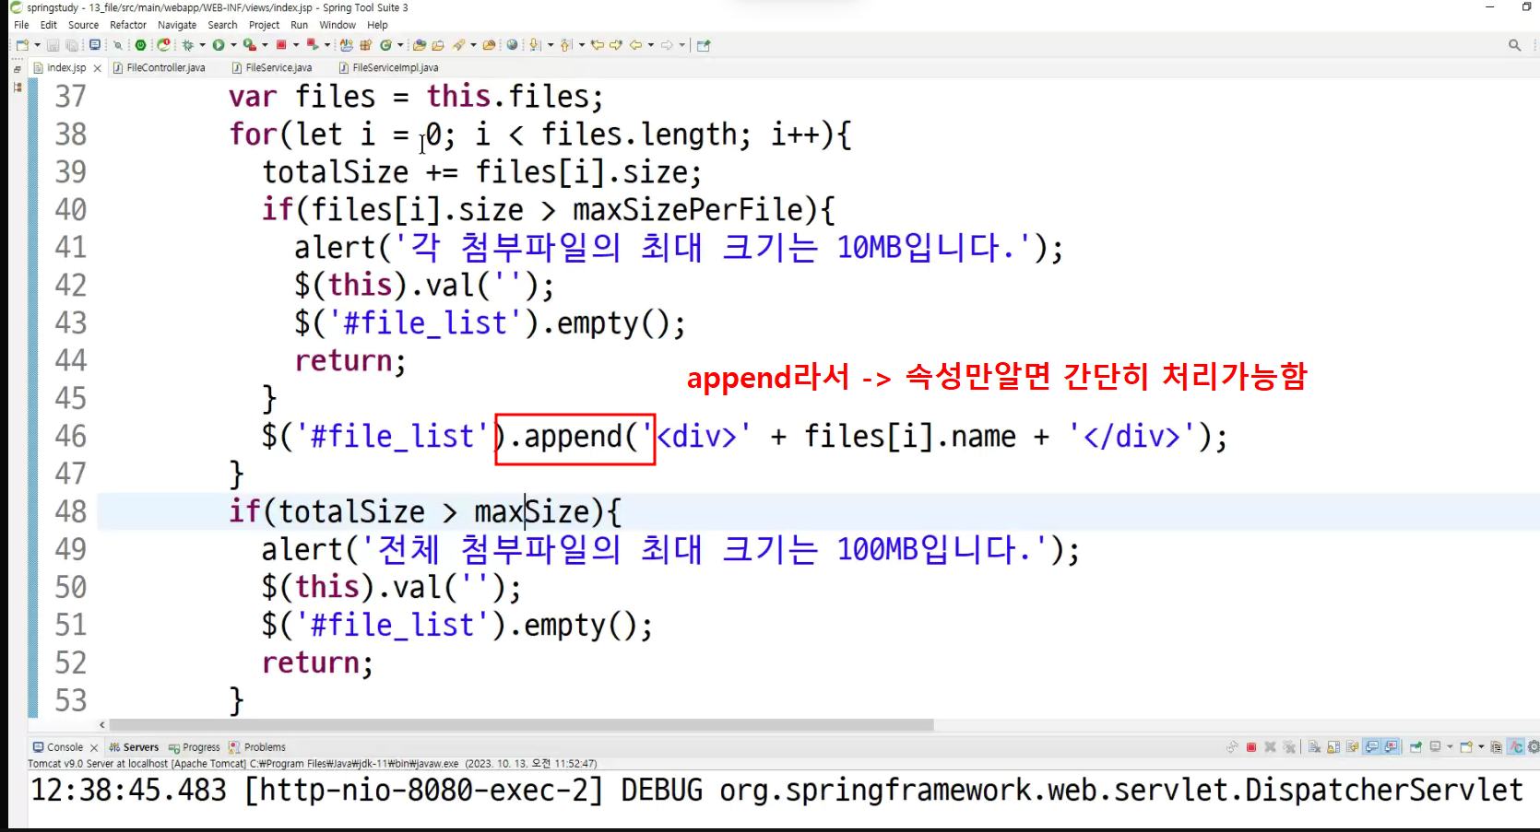Viewport: 1540px width, 832px height.
Task: Click the Search magnifier icon at top right
Action: coord(1514,45)
